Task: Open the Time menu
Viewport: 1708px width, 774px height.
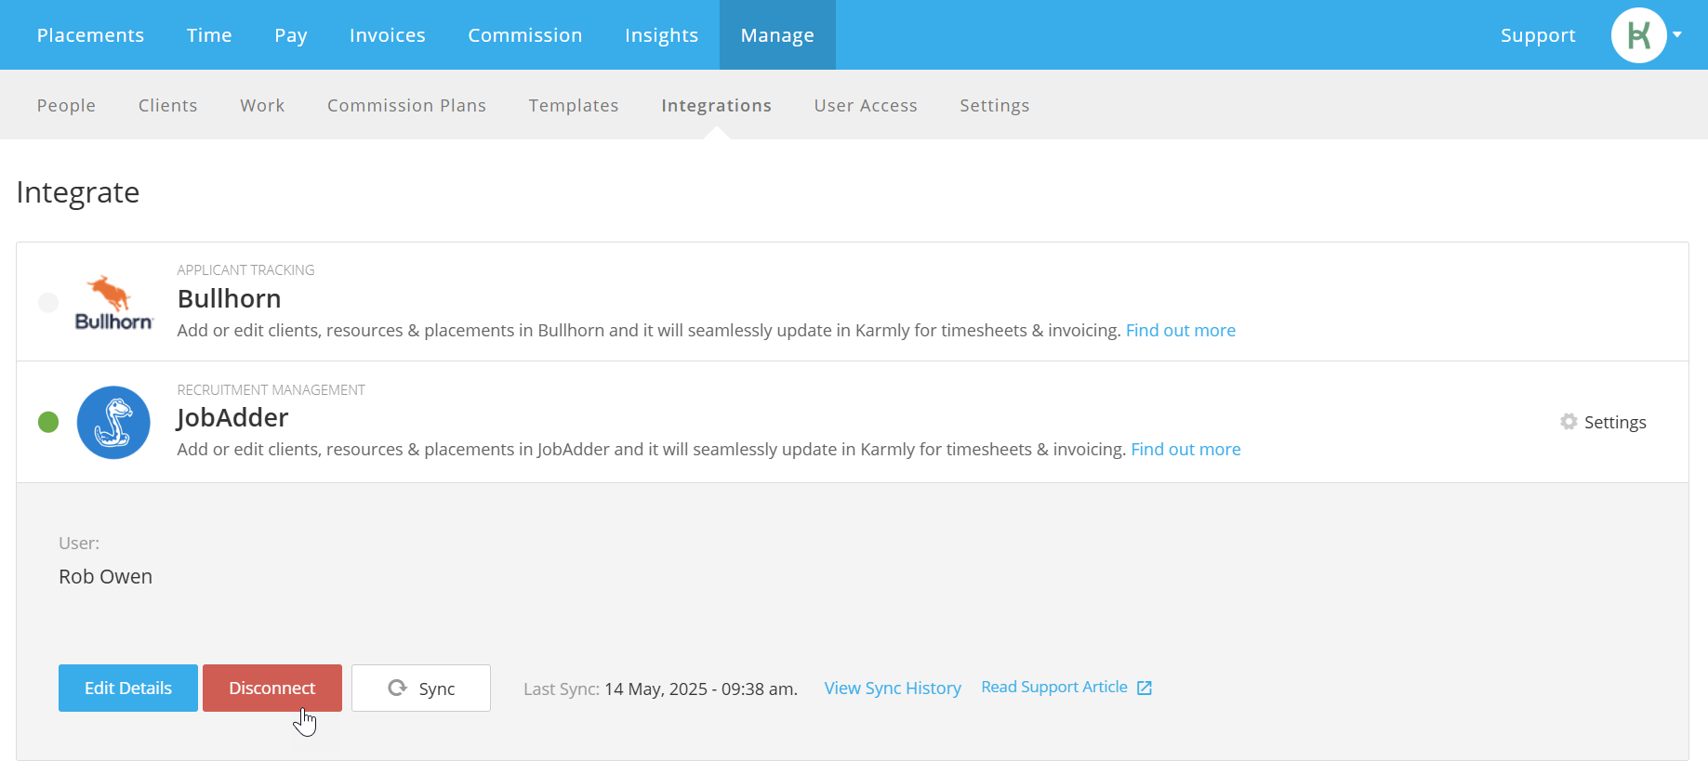Action: click(209, 35)
